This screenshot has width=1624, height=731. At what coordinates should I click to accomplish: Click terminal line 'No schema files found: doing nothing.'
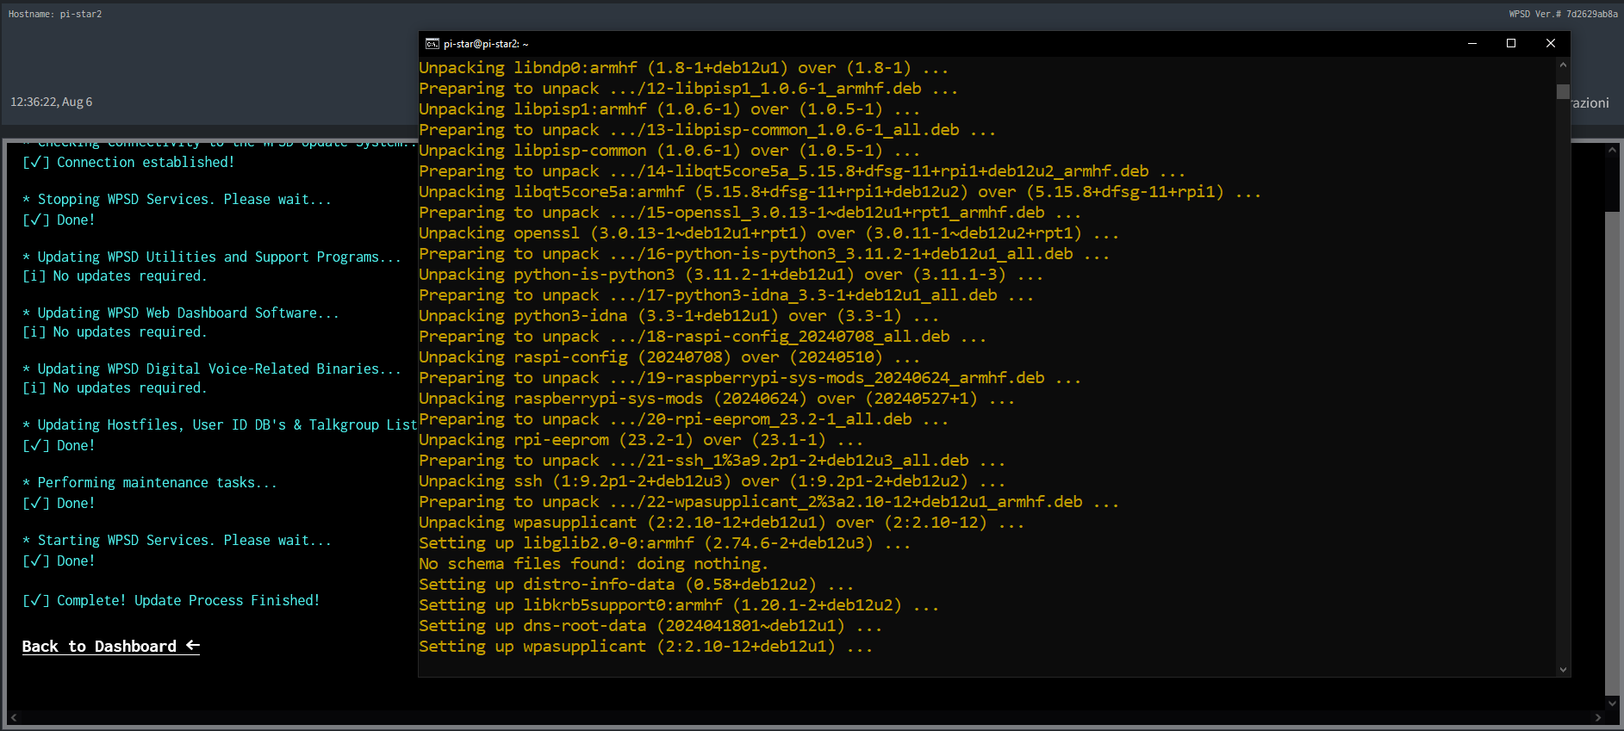point(594,564)
